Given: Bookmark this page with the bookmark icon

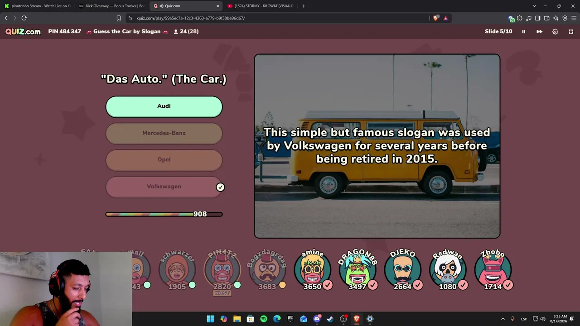Looking at the screenshot, I should 119,18.
